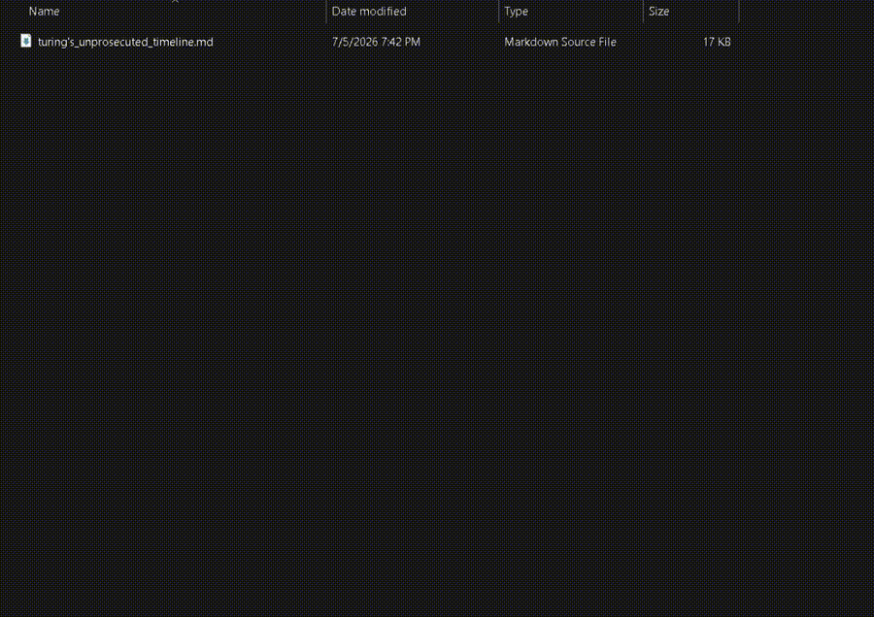This screenshot has width=874, height=617.
Task: Click the 17 KB size value
Action: point(717,43)
